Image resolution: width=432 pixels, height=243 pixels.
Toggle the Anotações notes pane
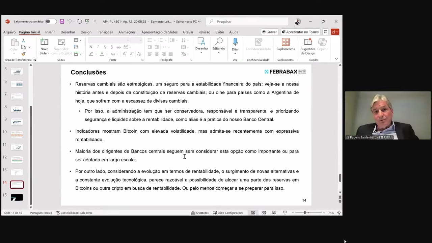point(200,213)
